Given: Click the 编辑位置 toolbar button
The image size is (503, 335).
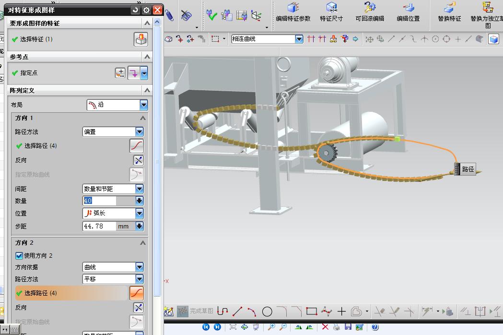Looking at the screenshot, I should [408, 12].
